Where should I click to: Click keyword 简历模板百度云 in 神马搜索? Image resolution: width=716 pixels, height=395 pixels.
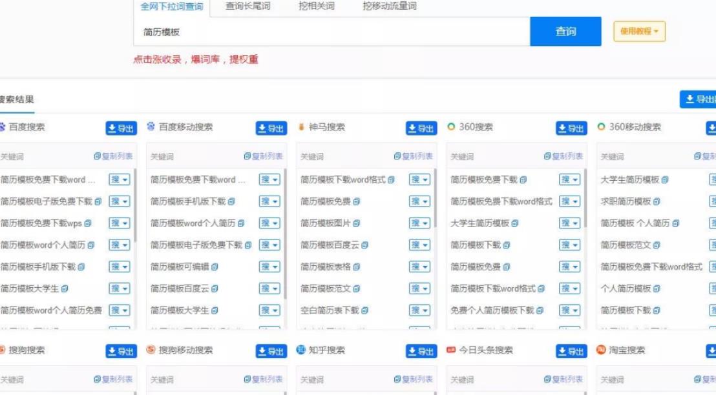click(330, 245)
